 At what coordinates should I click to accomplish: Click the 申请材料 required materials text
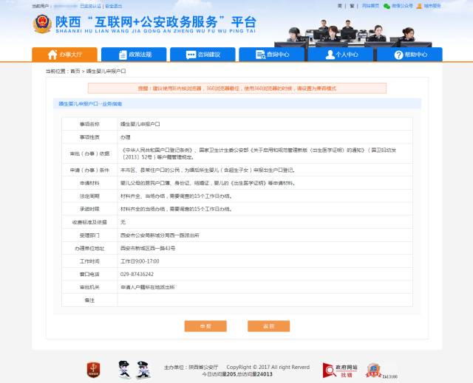pyautogui.click(x=208, y=183)
